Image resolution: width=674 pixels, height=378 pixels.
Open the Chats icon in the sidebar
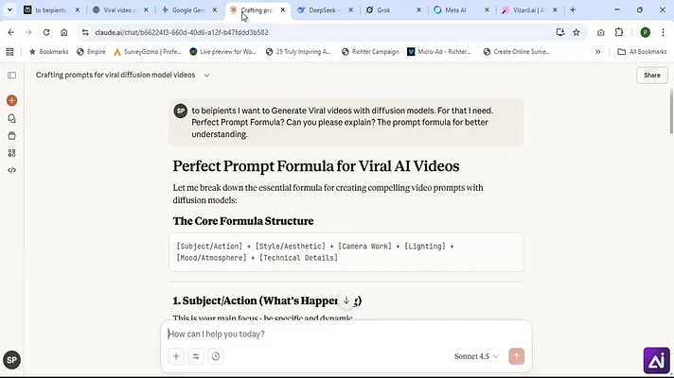tap(12, 118)
